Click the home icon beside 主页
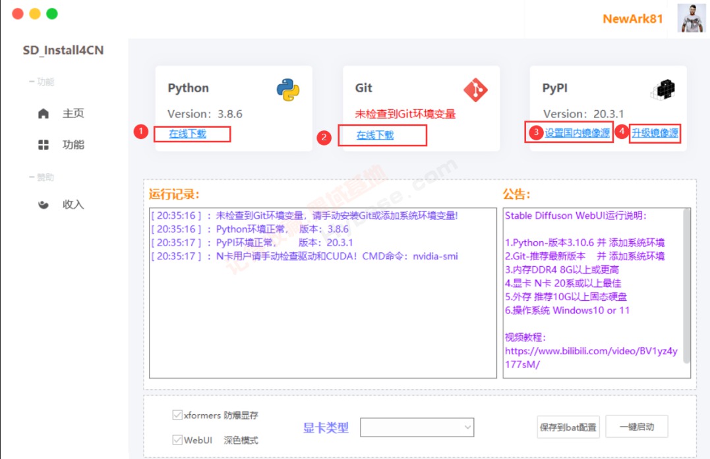The height and width of the screenshot is (459, 710). tap(44, 113)
